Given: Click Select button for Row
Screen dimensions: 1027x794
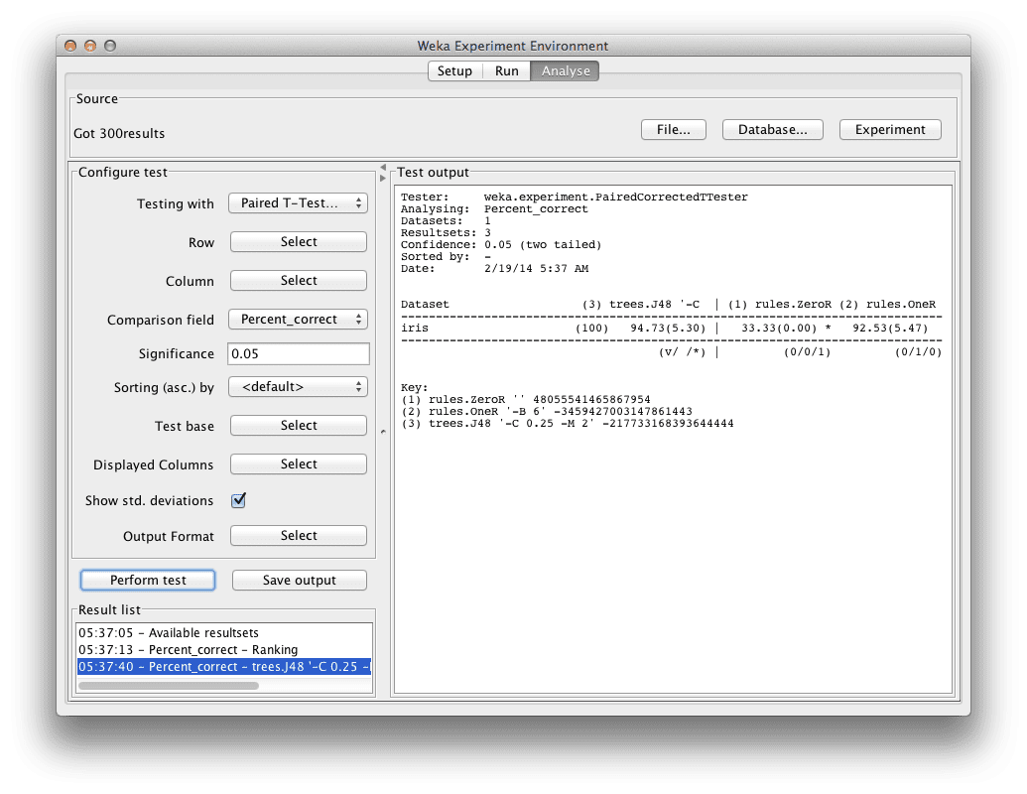Looking at the screenshot, I should (298, 242).
